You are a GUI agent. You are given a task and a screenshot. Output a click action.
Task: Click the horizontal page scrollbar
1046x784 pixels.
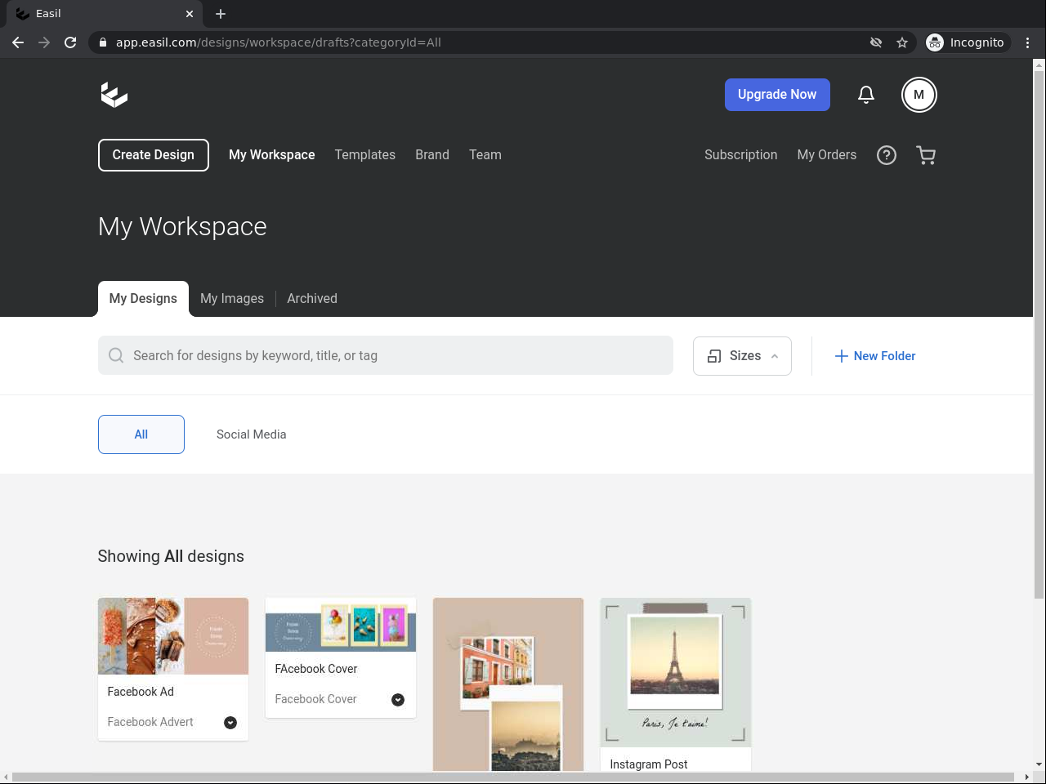(x=513, y=777)
